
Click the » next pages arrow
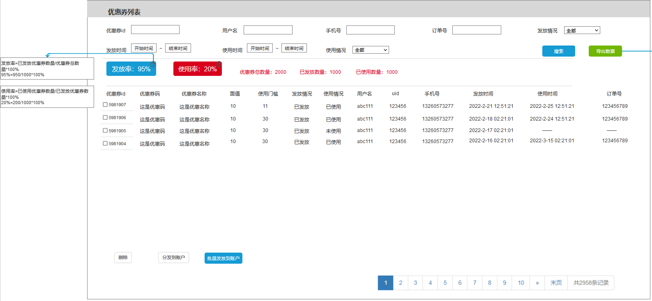click(537, 283)
